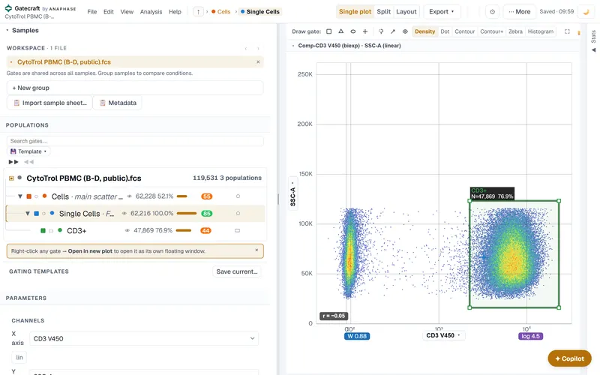Open the CD3 V450 axis label dropdown under plot
This screenshot has width=600, height=375.
tap(442, 335)
